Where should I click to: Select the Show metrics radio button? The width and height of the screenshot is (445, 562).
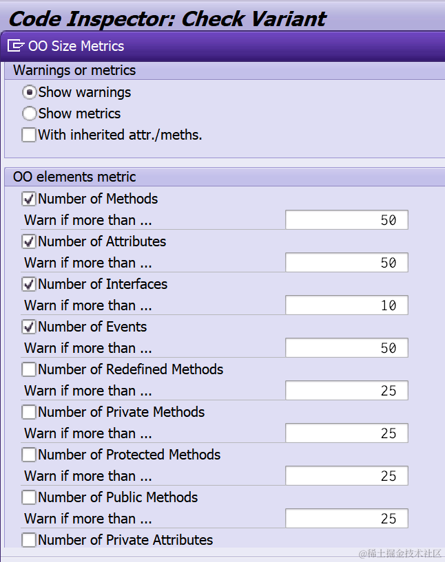click(x=30, y=114)
